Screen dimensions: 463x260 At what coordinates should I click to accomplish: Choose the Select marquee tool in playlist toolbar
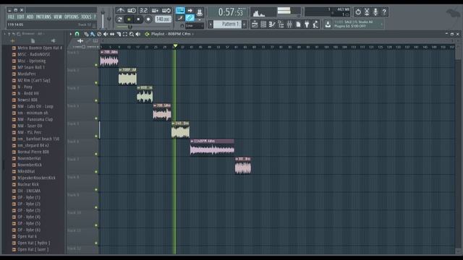point(125,34)
